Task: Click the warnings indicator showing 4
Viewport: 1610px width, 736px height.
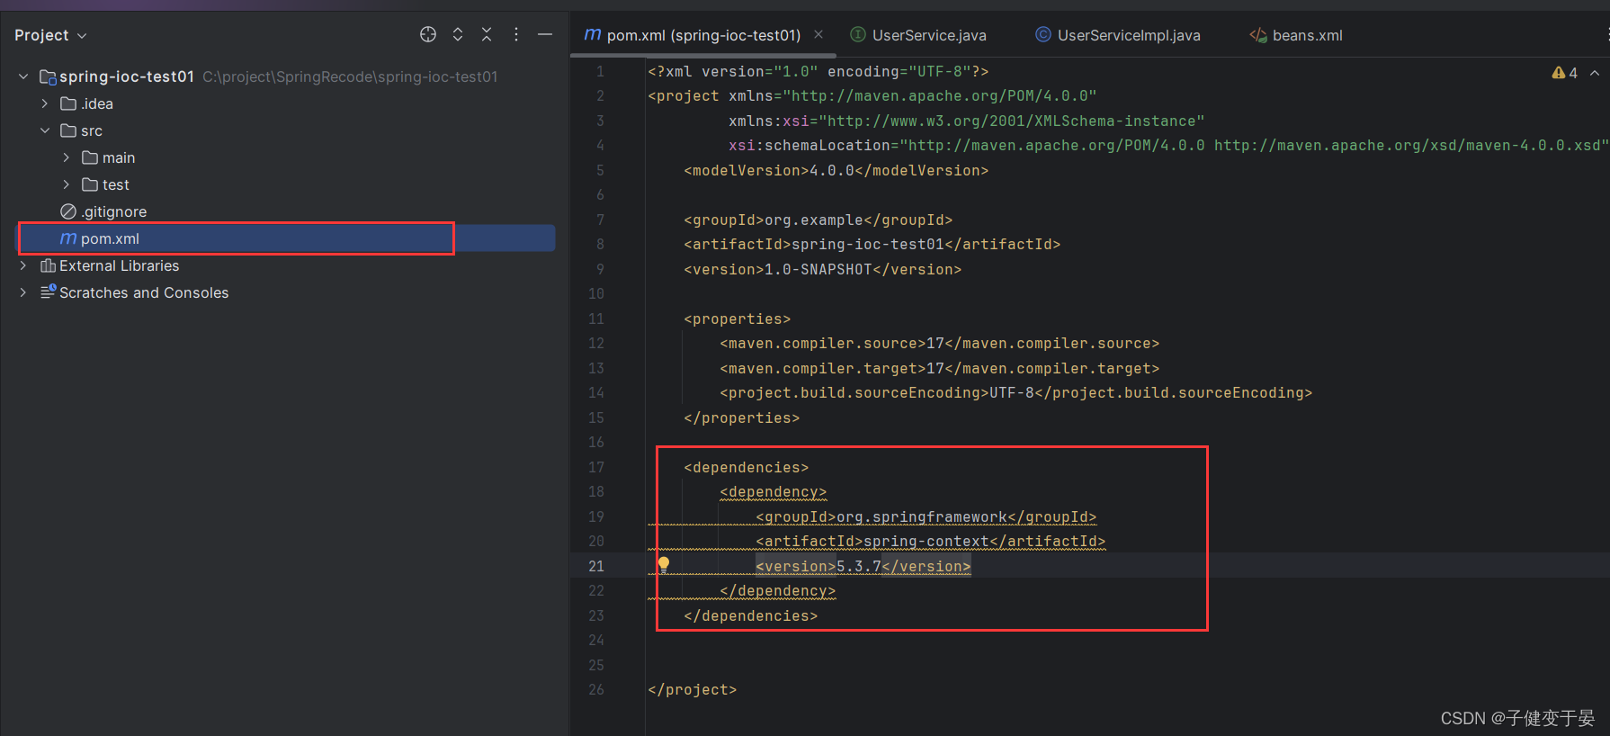Action: [x=1564, y=73]
